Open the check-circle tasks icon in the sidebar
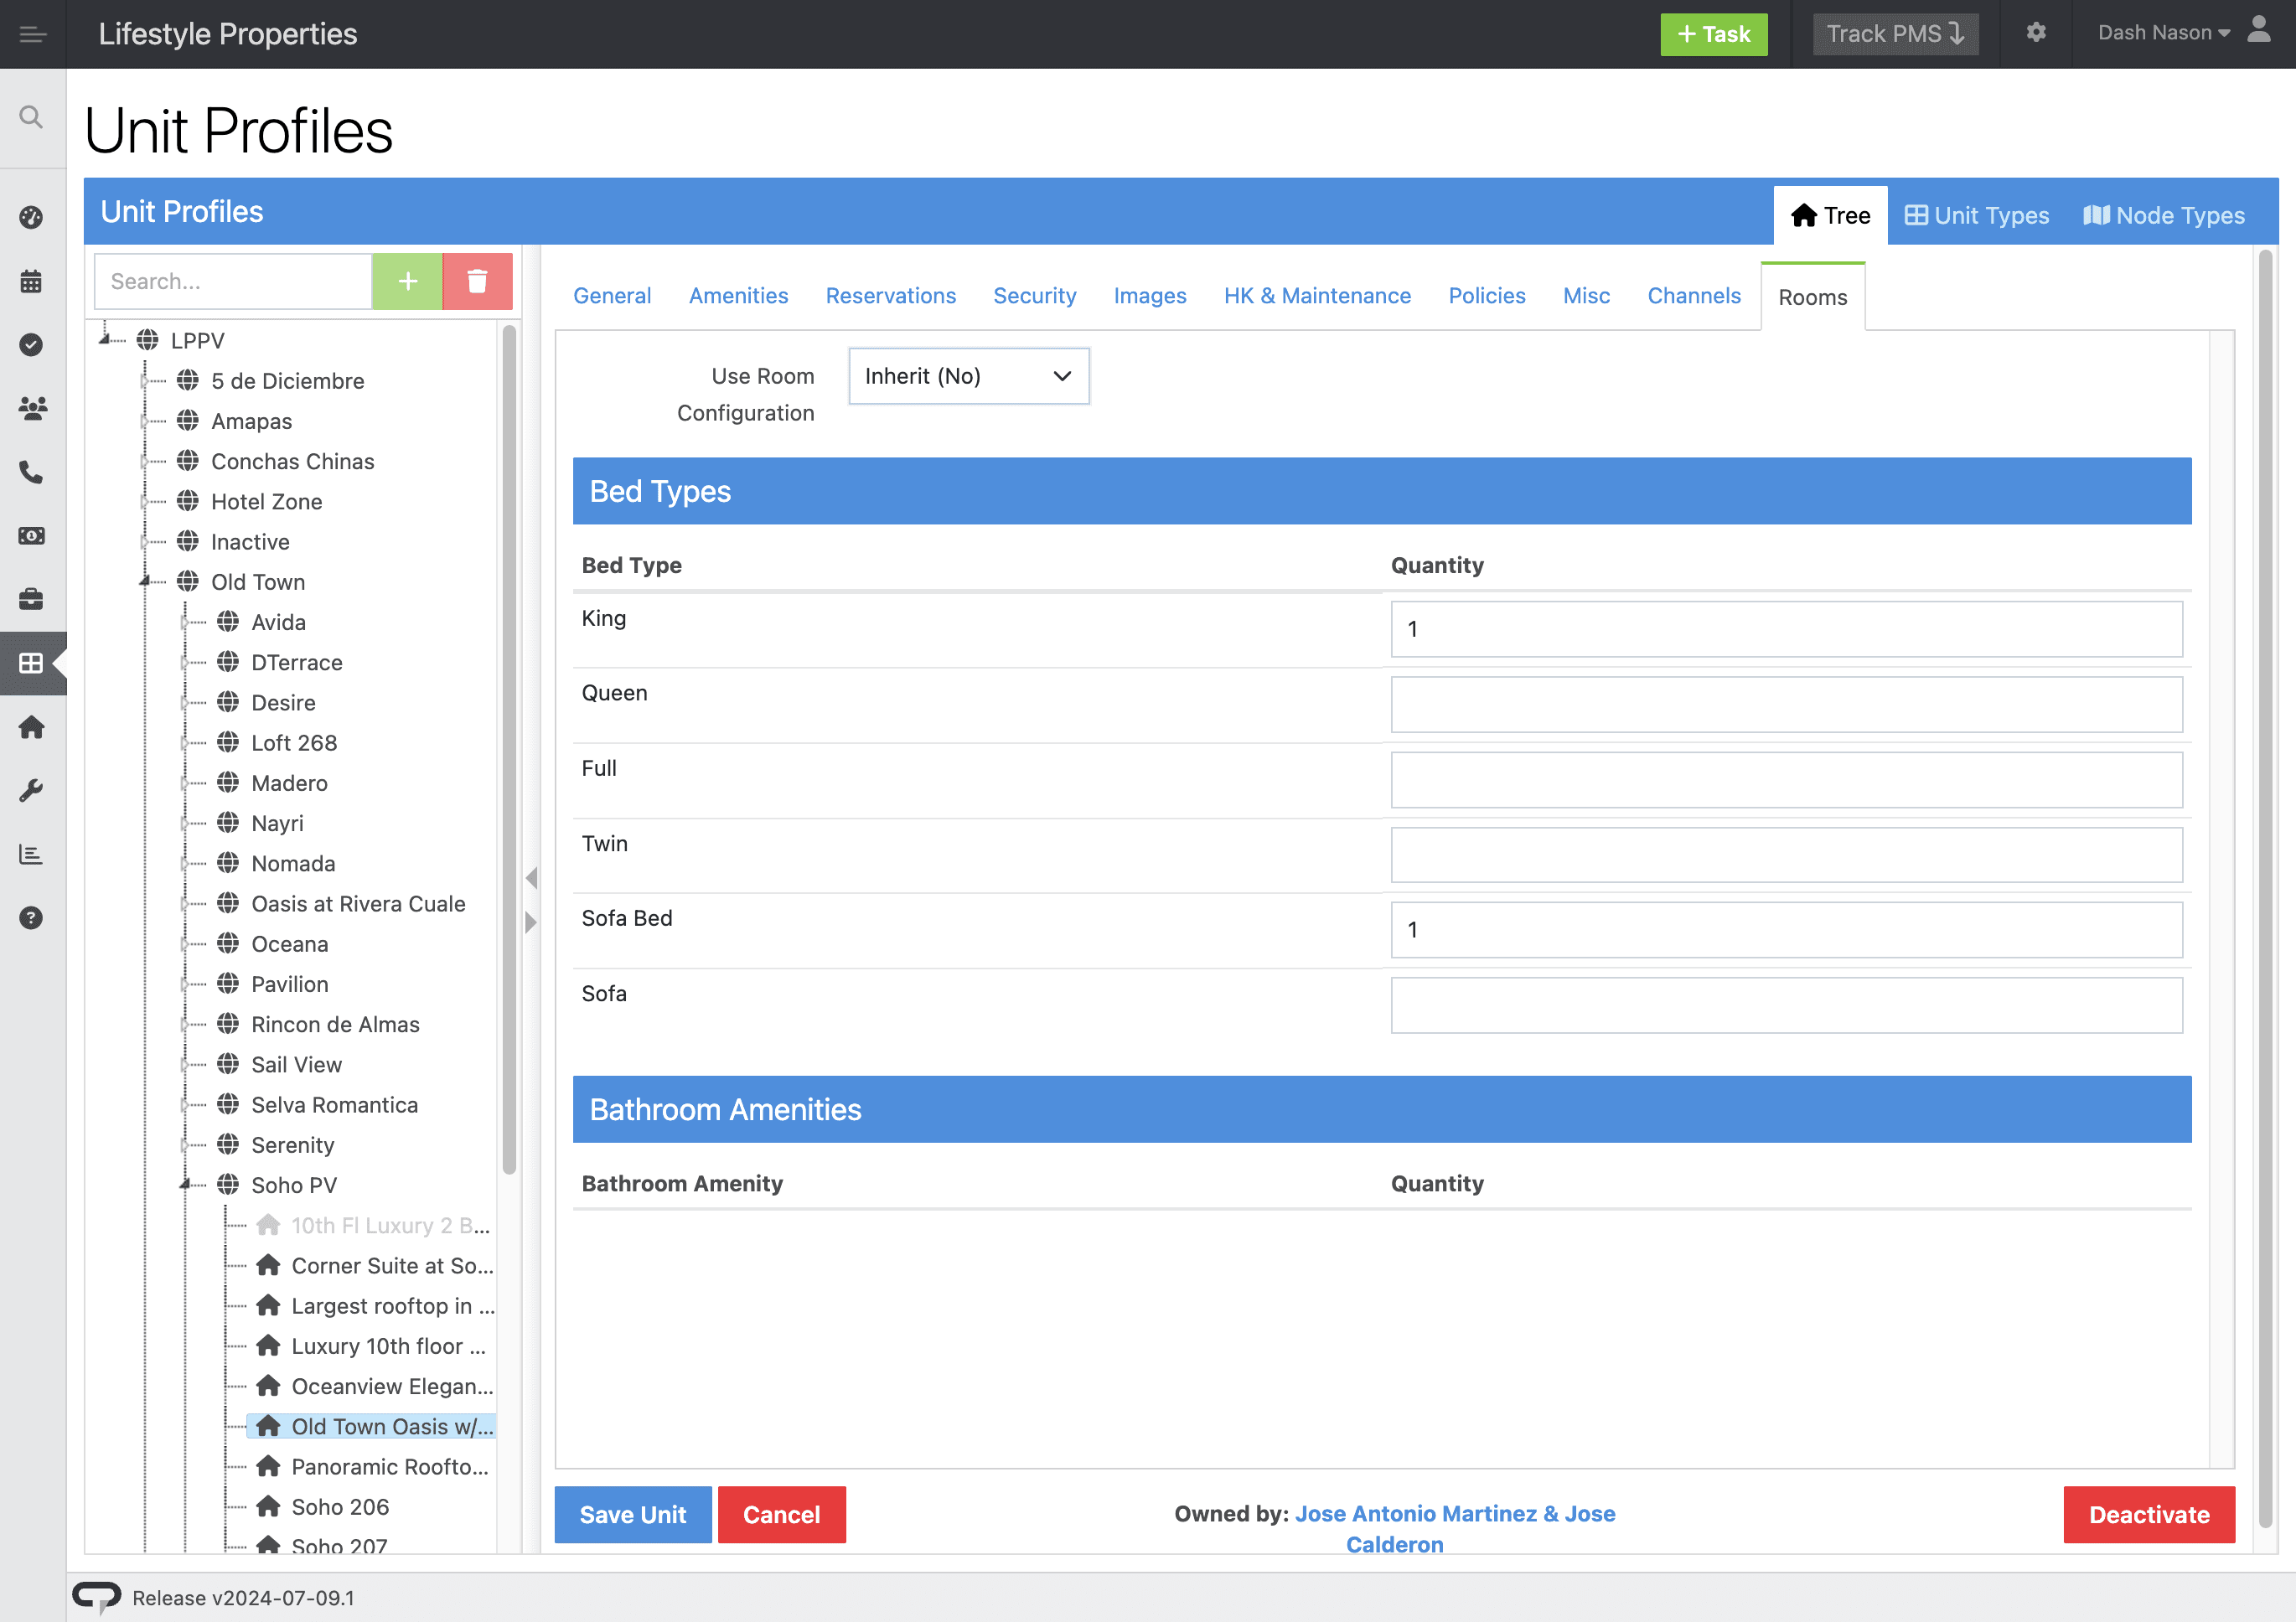 click(x=31, y=345)
